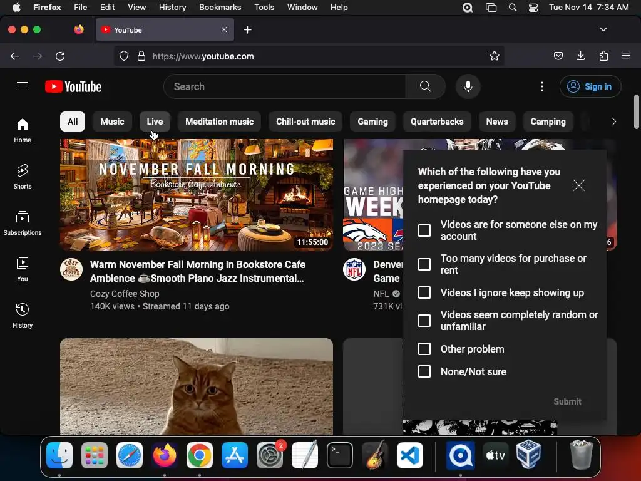Check 'Other problem' option
The width and height of the screenshot is (641, 481).
[x=424, y=349]
